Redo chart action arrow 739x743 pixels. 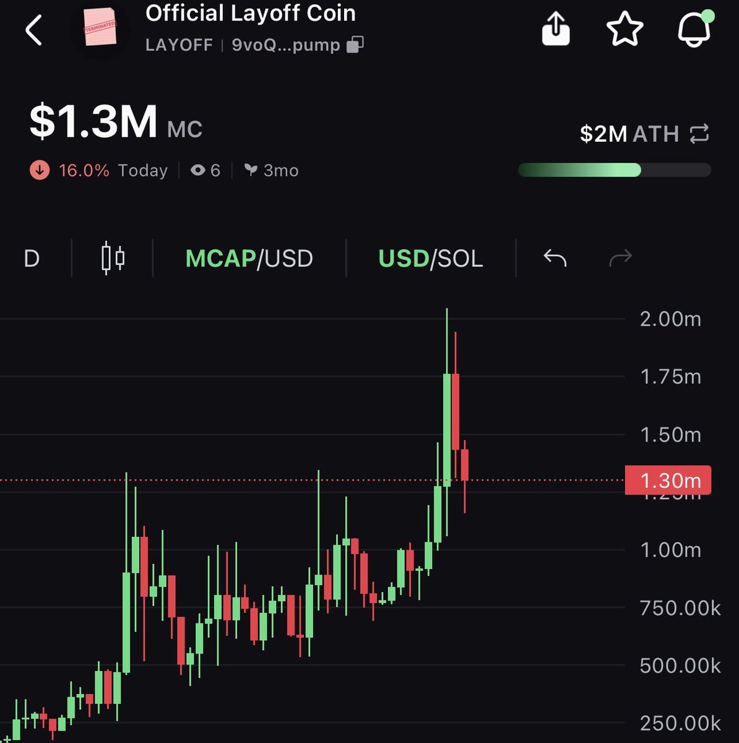620,258
